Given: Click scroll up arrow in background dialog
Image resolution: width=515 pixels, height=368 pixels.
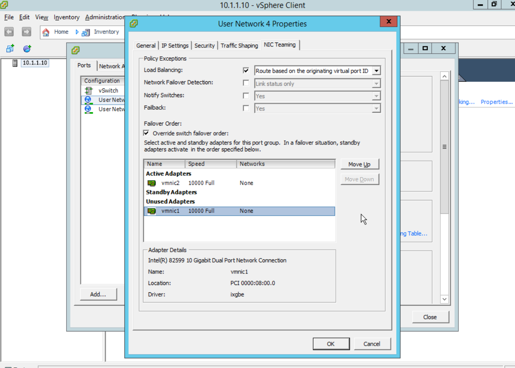Looking at the screenshot, I should tap(445, 76).
